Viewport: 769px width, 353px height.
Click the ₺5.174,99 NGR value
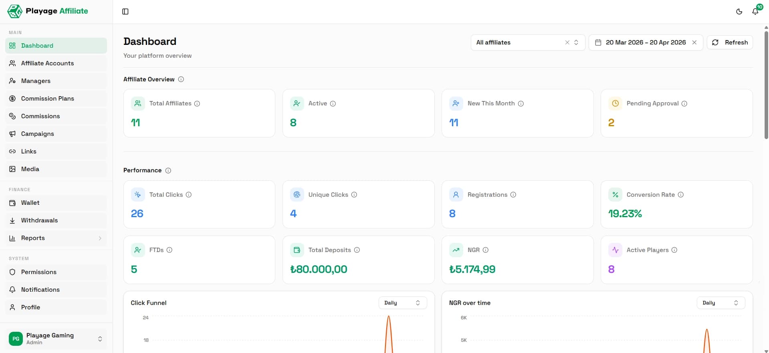point(472,269)
